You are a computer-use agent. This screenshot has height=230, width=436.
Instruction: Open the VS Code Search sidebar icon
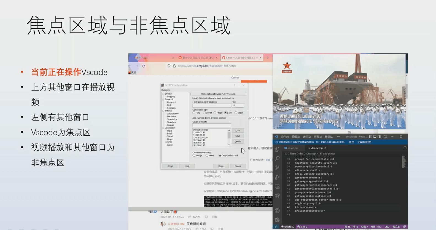tap(277, 158)
